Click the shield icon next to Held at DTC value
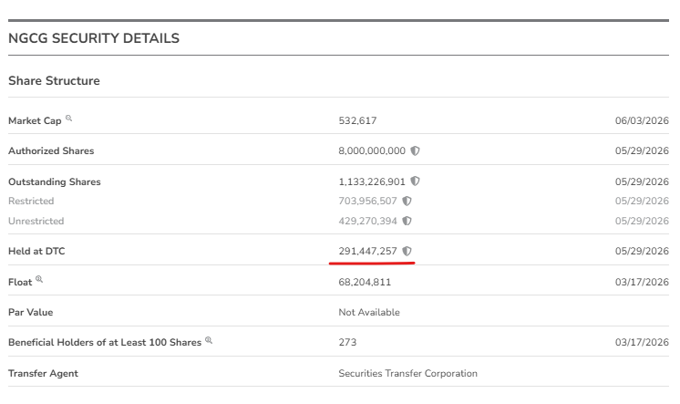 tap(407, 251)
